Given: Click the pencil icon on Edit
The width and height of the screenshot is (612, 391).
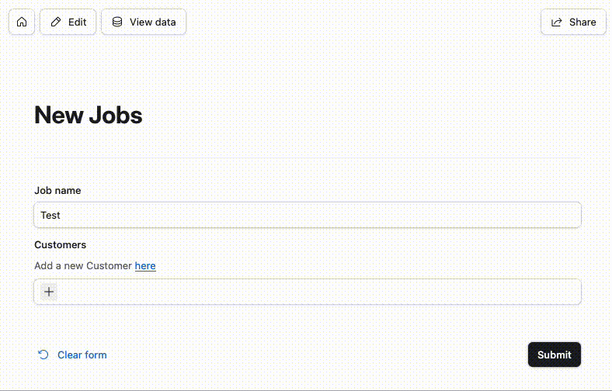Looking at the screenshot, I should [56, 22].
